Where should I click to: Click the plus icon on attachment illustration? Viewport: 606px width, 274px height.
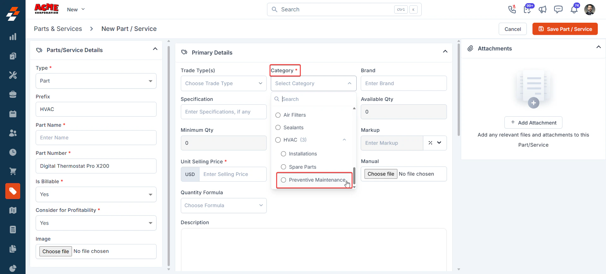(x=533, y=103)
